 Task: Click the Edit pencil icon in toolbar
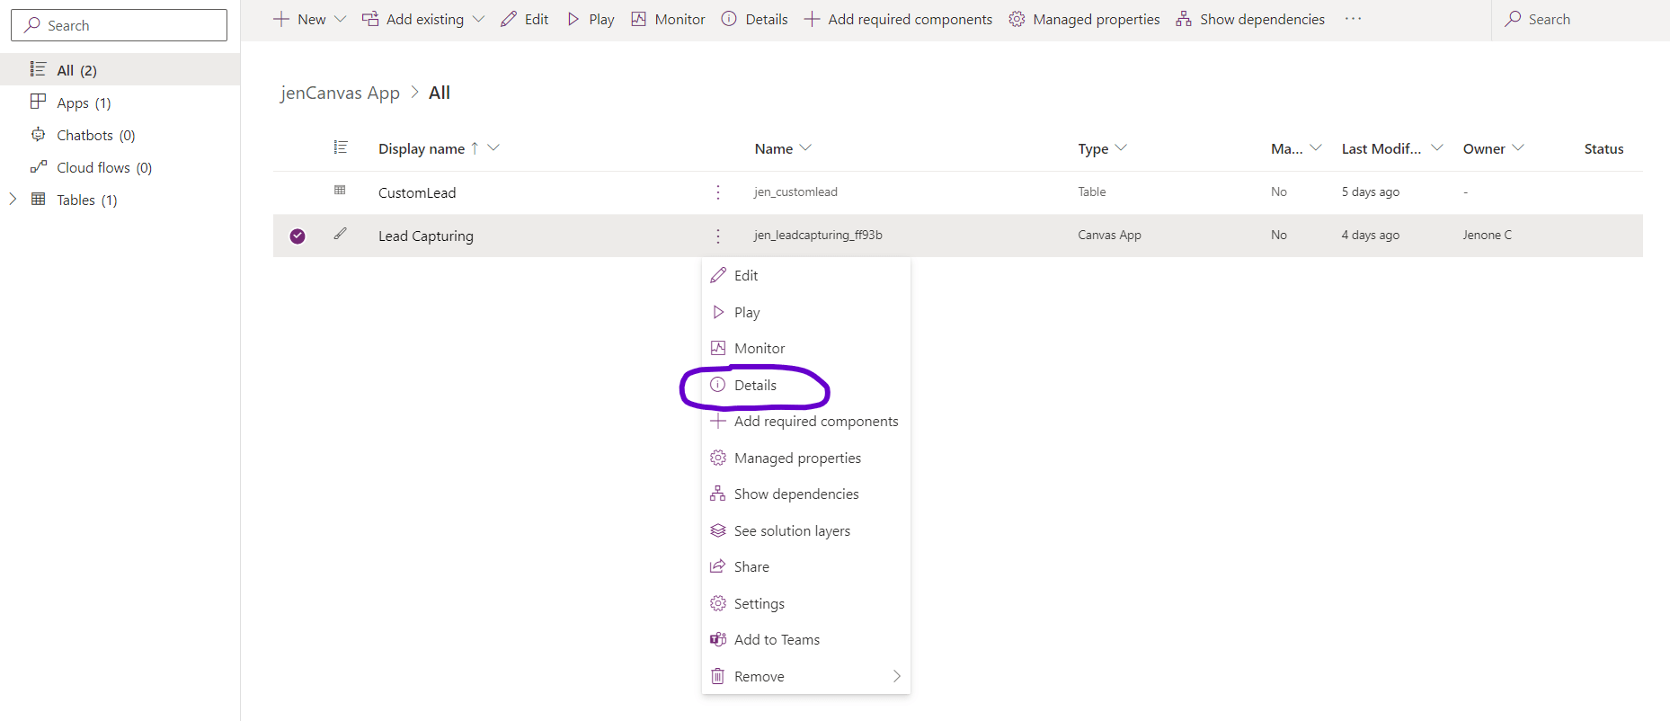509,19
